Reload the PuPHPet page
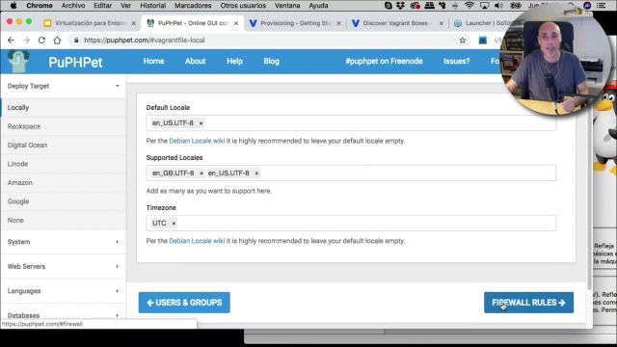This screenshot has width=617, height=347. 41,40
